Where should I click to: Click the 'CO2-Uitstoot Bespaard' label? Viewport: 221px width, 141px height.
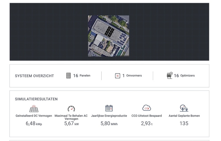point(147,116)
